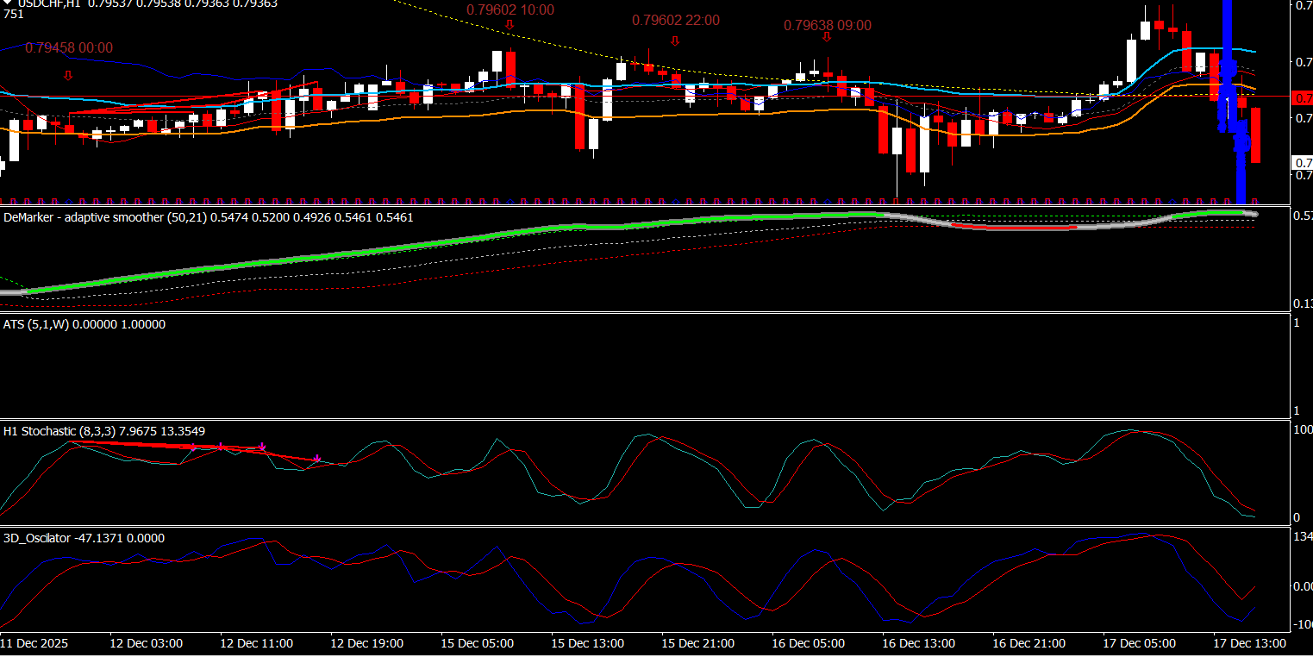Click the last magenta arrow on Stochastic

[317, 459]
